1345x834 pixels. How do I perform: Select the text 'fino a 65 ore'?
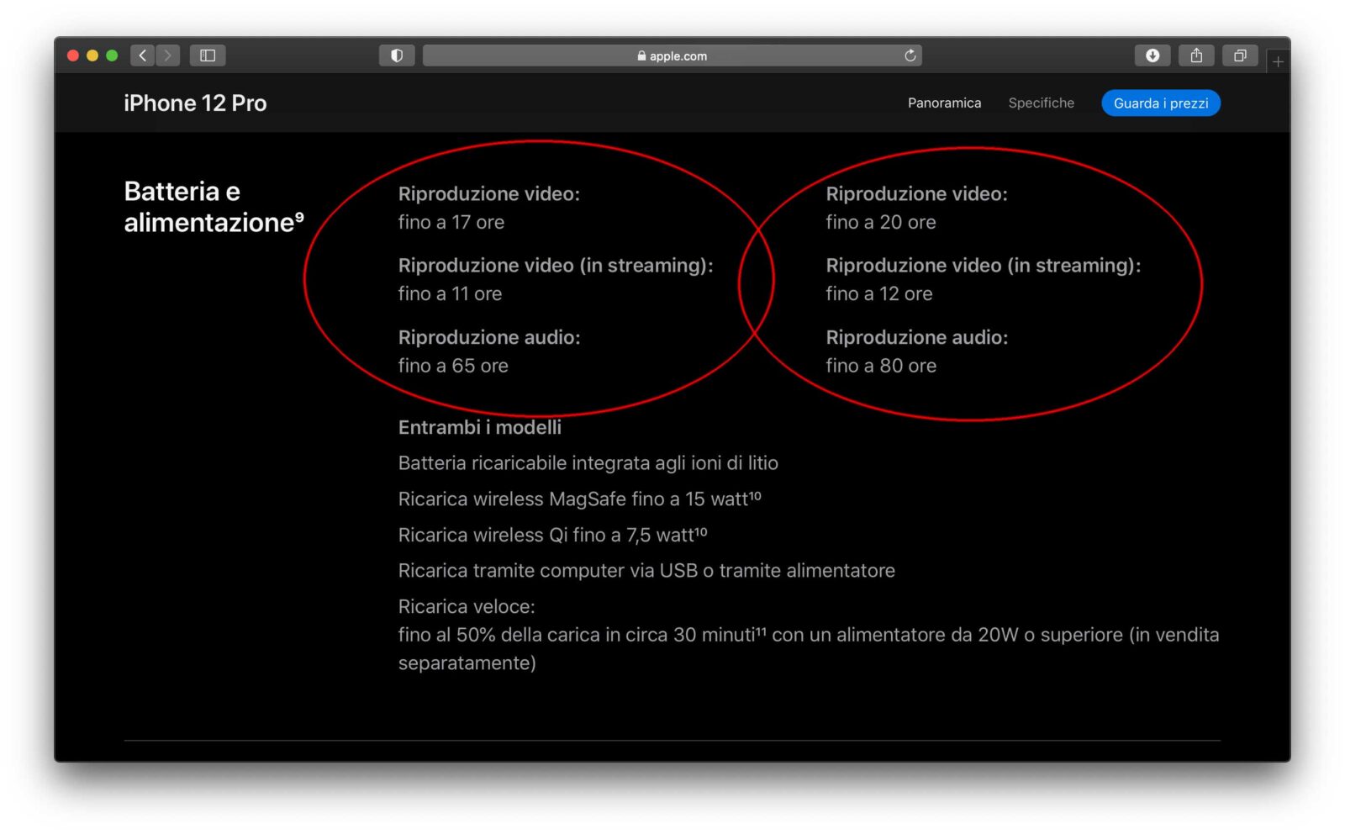pyautogui.click(x=453, y=366)
